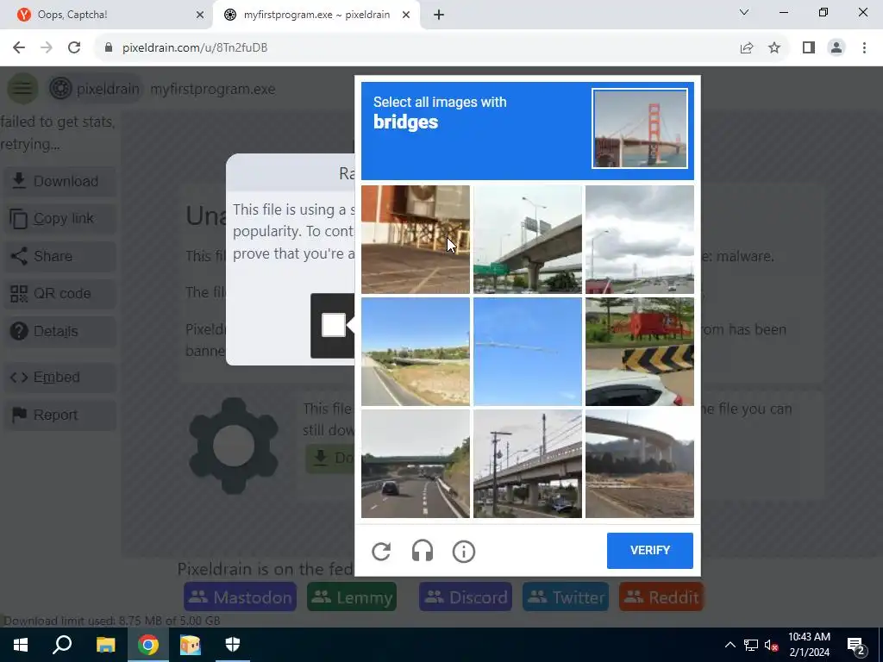This screenshot has height=662, width=883.
Task: Open the tab search dropdown arrow
Action: [744, 12]
